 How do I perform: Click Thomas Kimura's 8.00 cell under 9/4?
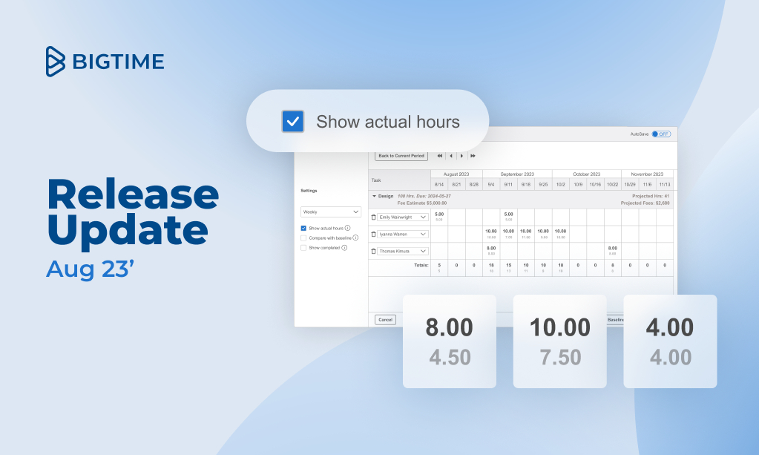click(x=491, y=251)
